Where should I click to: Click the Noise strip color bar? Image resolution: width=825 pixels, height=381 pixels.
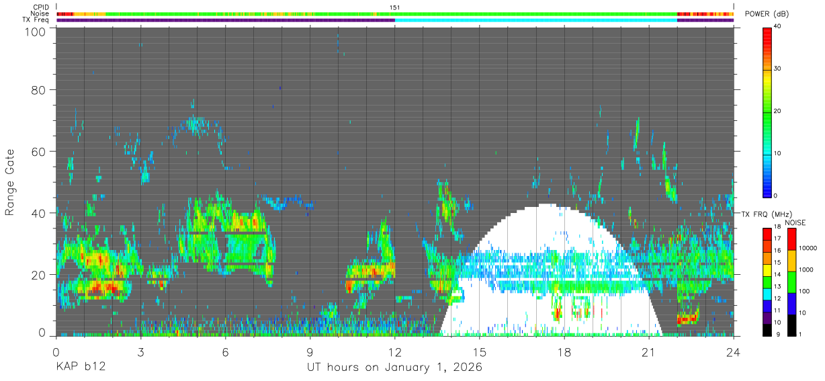[395, 13]
